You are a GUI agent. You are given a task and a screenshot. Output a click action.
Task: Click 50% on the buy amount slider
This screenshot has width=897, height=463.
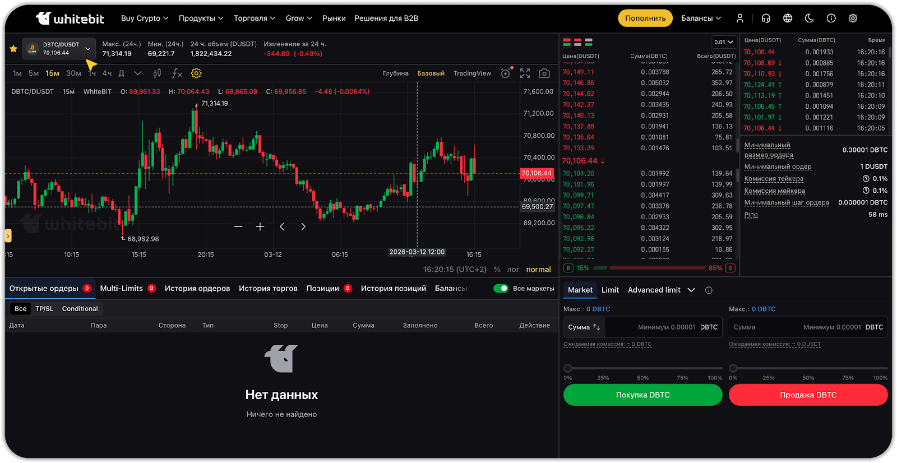click(643, 369)
